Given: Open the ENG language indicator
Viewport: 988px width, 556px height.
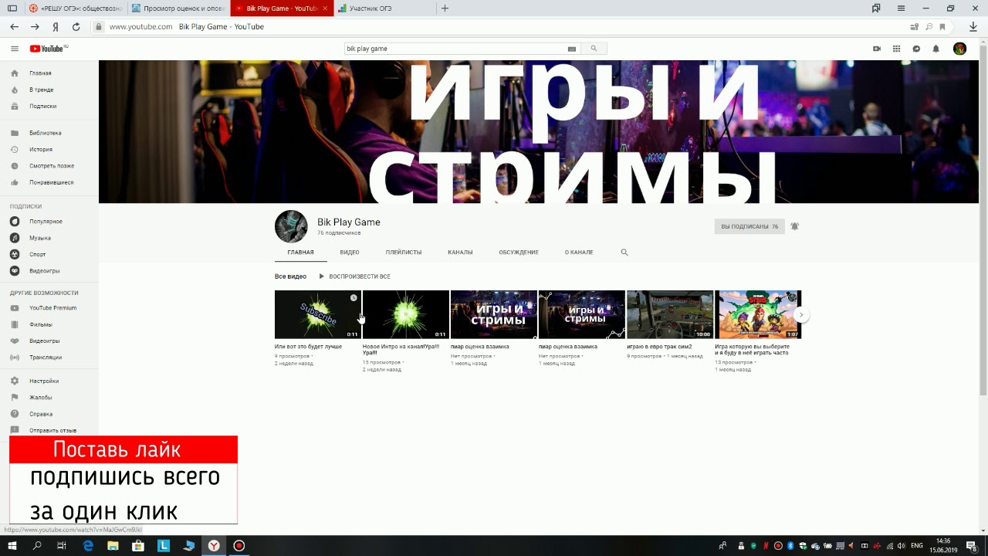Looking at the screenshot, I should 917,546.
